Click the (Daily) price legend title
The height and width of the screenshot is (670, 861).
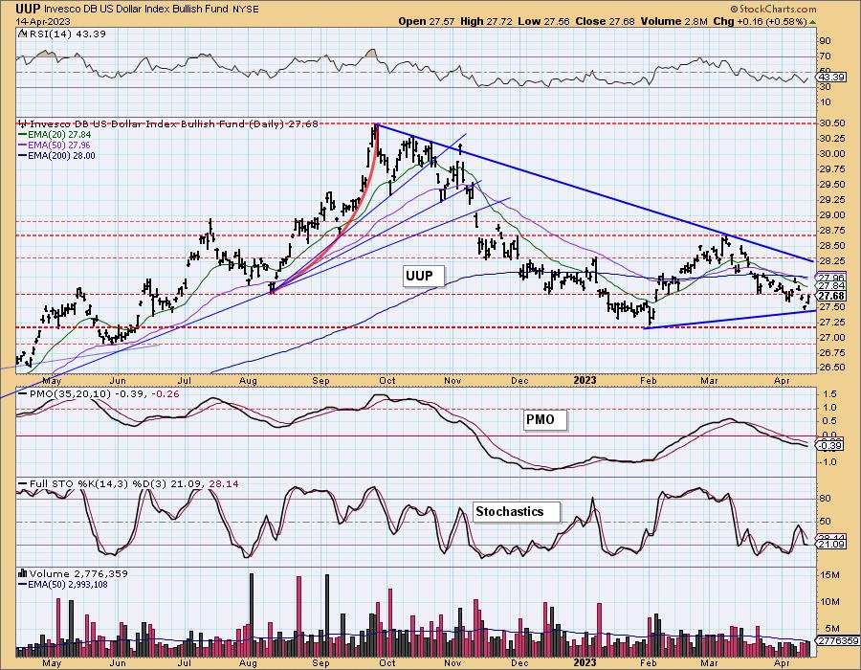pos(175,123)
